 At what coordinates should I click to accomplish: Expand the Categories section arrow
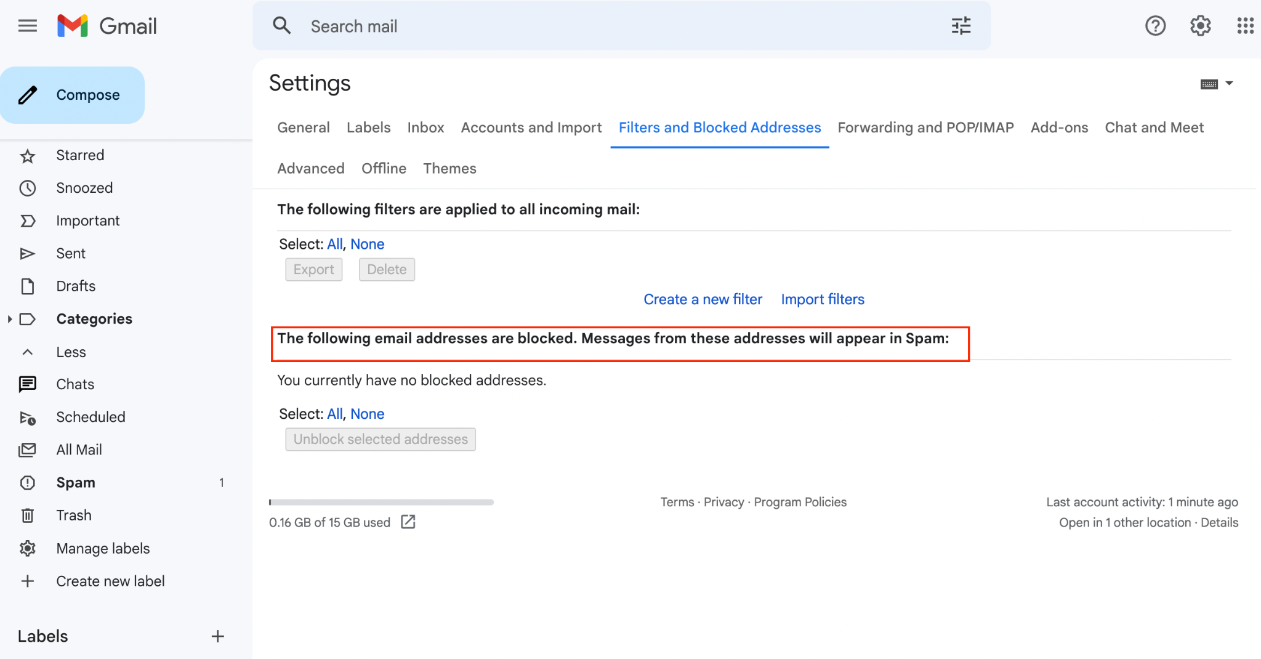coord(10,319)
